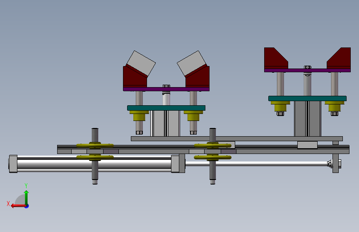This screenshot has height=232, width=359.
Task: Select the purple plate of the raised right assembly
Action: coord(307,70)
